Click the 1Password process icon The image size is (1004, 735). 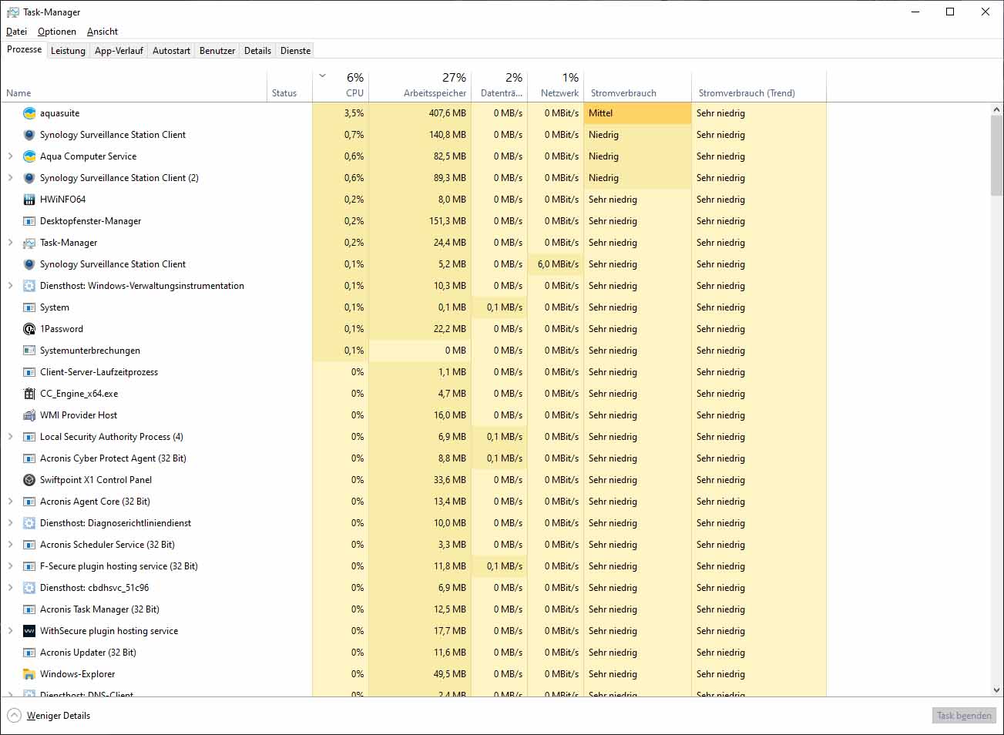click(x=29, y=329)
